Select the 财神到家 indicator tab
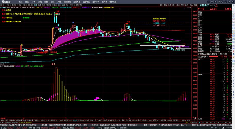This screenshot has width=235, height=129. pos(111,120)
